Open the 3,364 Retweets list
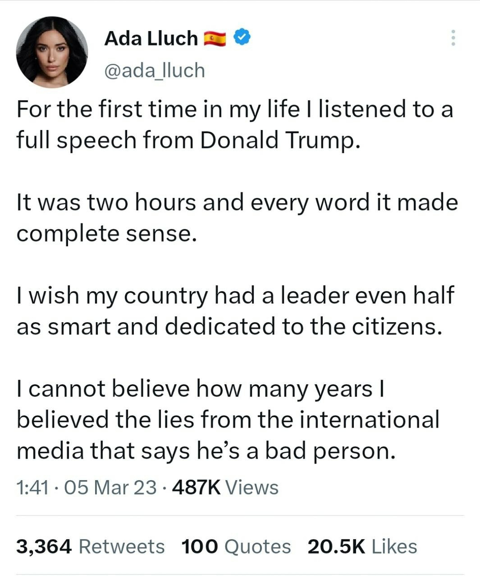Viewport: 480px width, 576px height. pos(90,546)
